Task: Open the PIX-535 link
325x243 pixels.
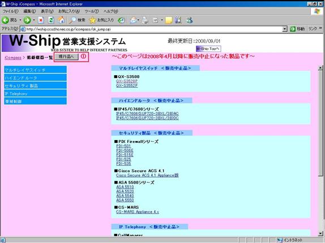Action: 124,163
